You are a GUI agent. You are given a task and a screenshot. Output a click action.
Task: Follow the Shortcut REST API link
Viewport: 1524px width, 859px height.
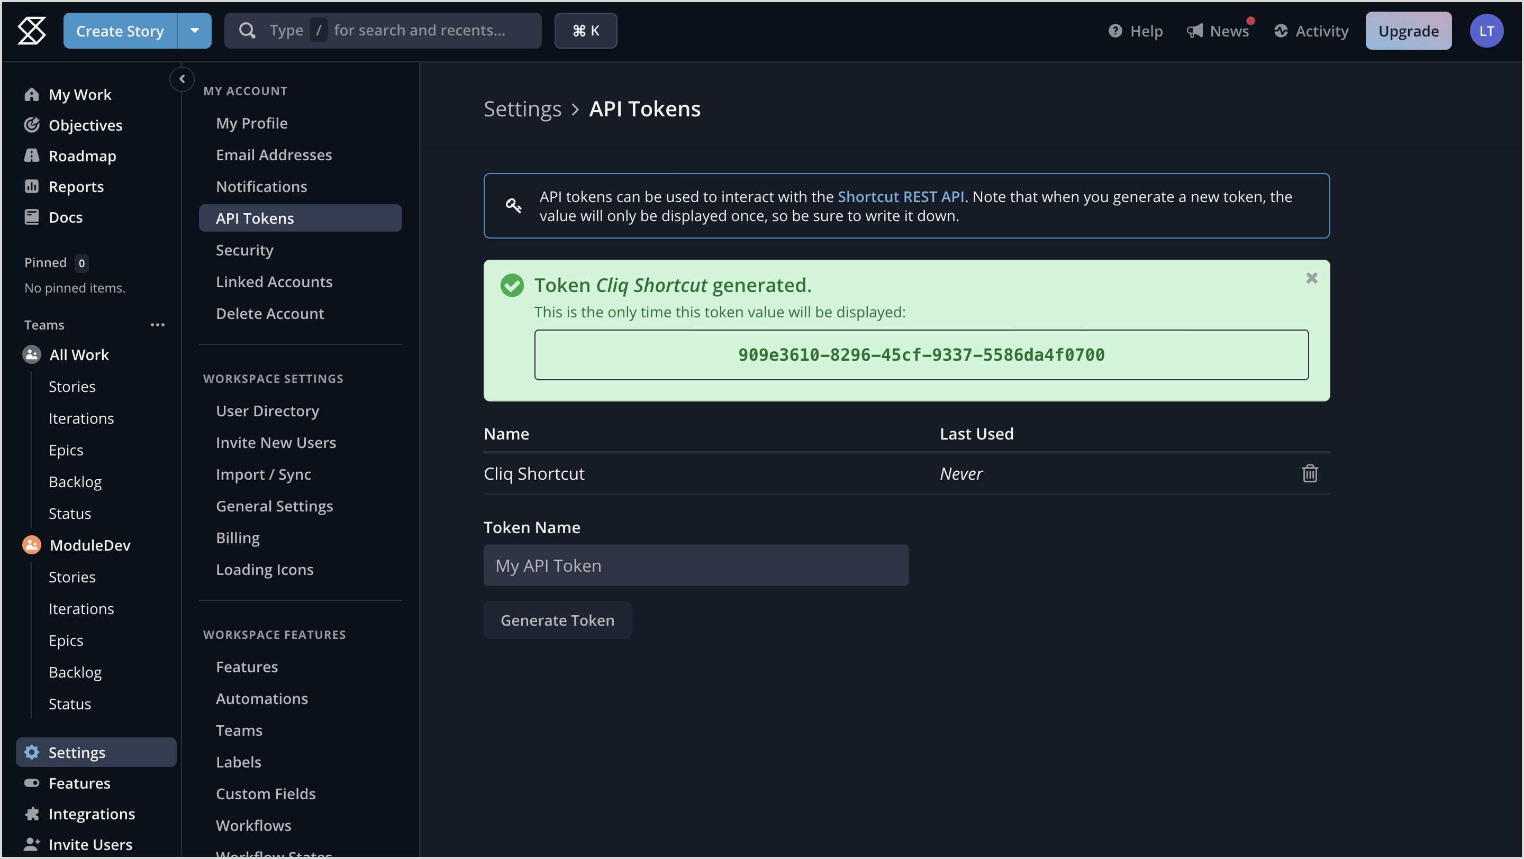901,197
